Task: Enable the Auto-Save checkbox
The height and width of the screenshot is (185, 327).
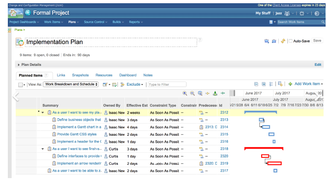Action: [x=291, y=41]
